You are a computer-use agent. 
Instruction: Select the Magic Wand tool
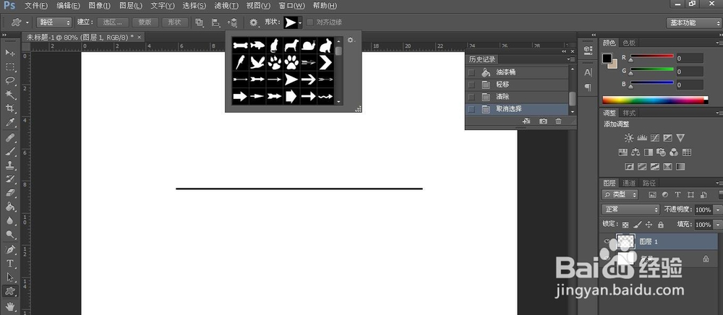9,95
